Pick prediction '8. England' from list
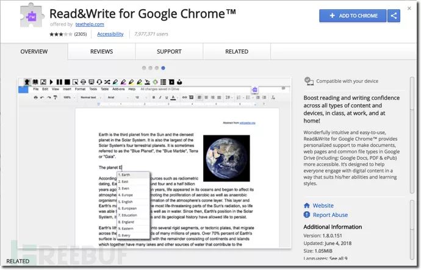This screenshot has height=270, width=421. pyautogui.click(x=133, y=222)
